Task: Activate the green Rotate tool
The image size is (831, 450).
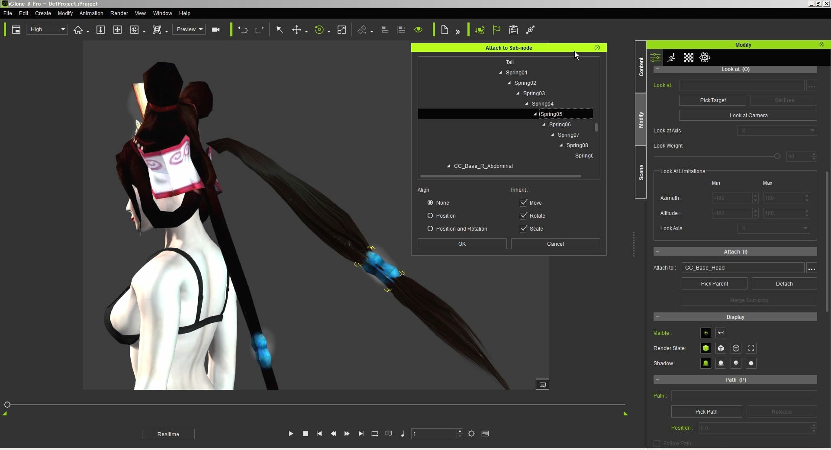Action: (319, 30)
